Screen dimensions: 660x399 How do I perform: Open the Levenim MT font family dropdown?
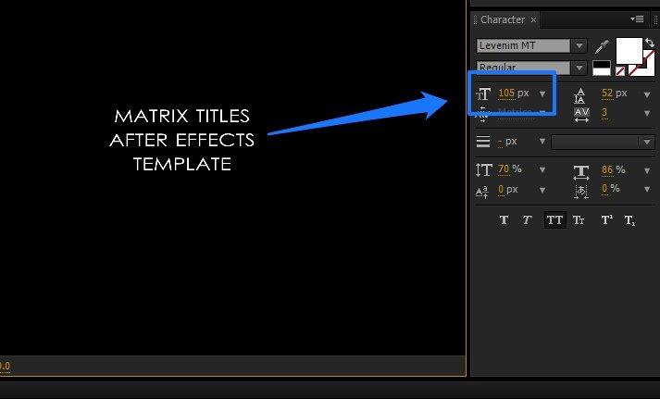coord(579,45)
